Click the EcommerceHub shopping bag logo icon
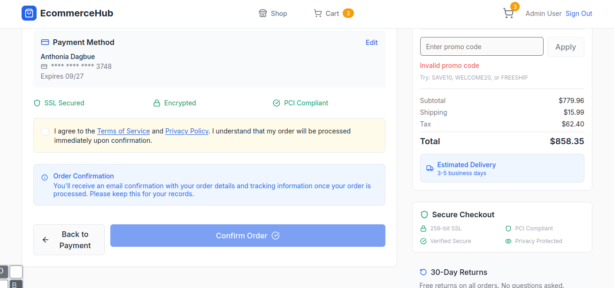 click(x=29, y=13)
